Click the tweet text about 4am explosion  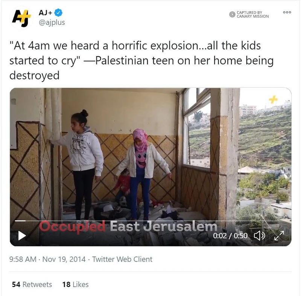[x=141, y=60]
